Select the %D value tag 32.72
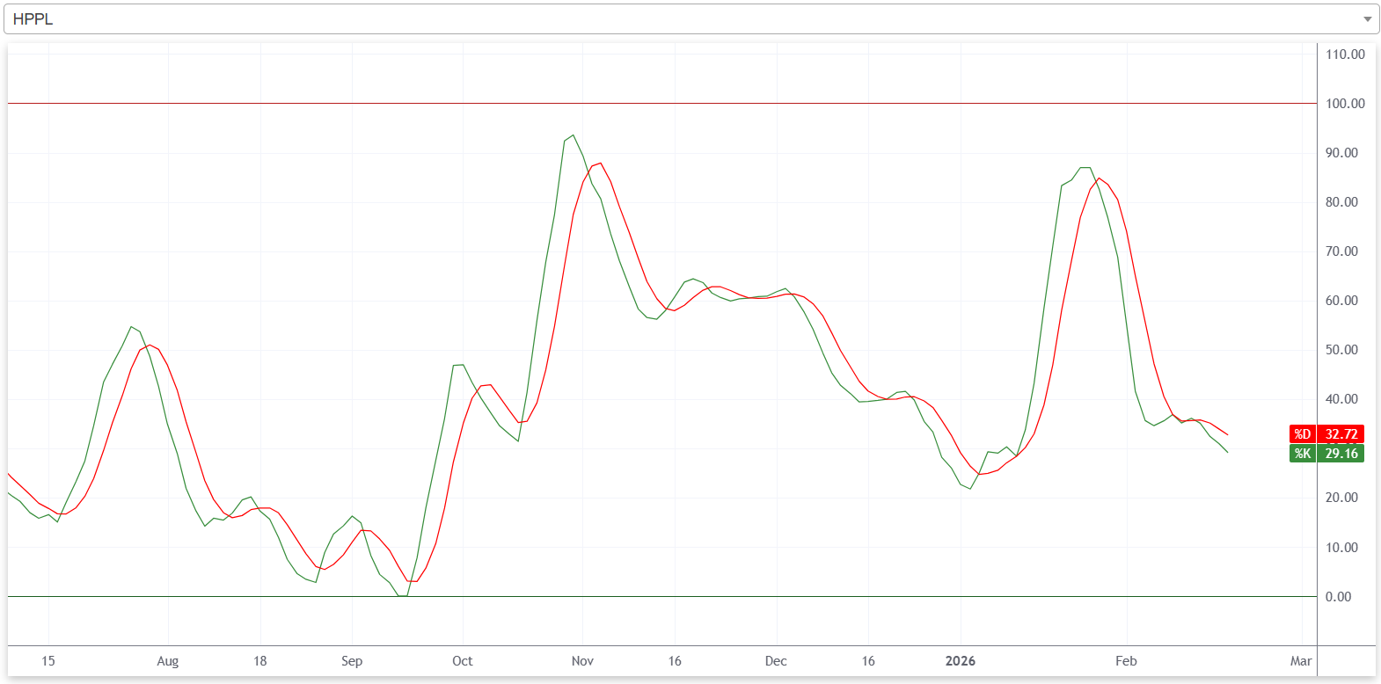 coord(1341,434)
